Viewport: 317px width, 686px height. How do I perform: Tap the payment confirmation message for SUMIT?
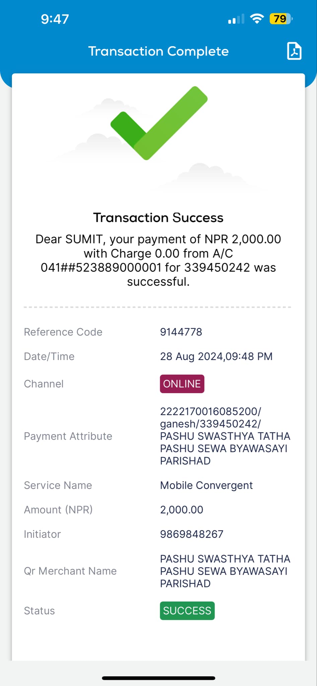click(158, 260)
